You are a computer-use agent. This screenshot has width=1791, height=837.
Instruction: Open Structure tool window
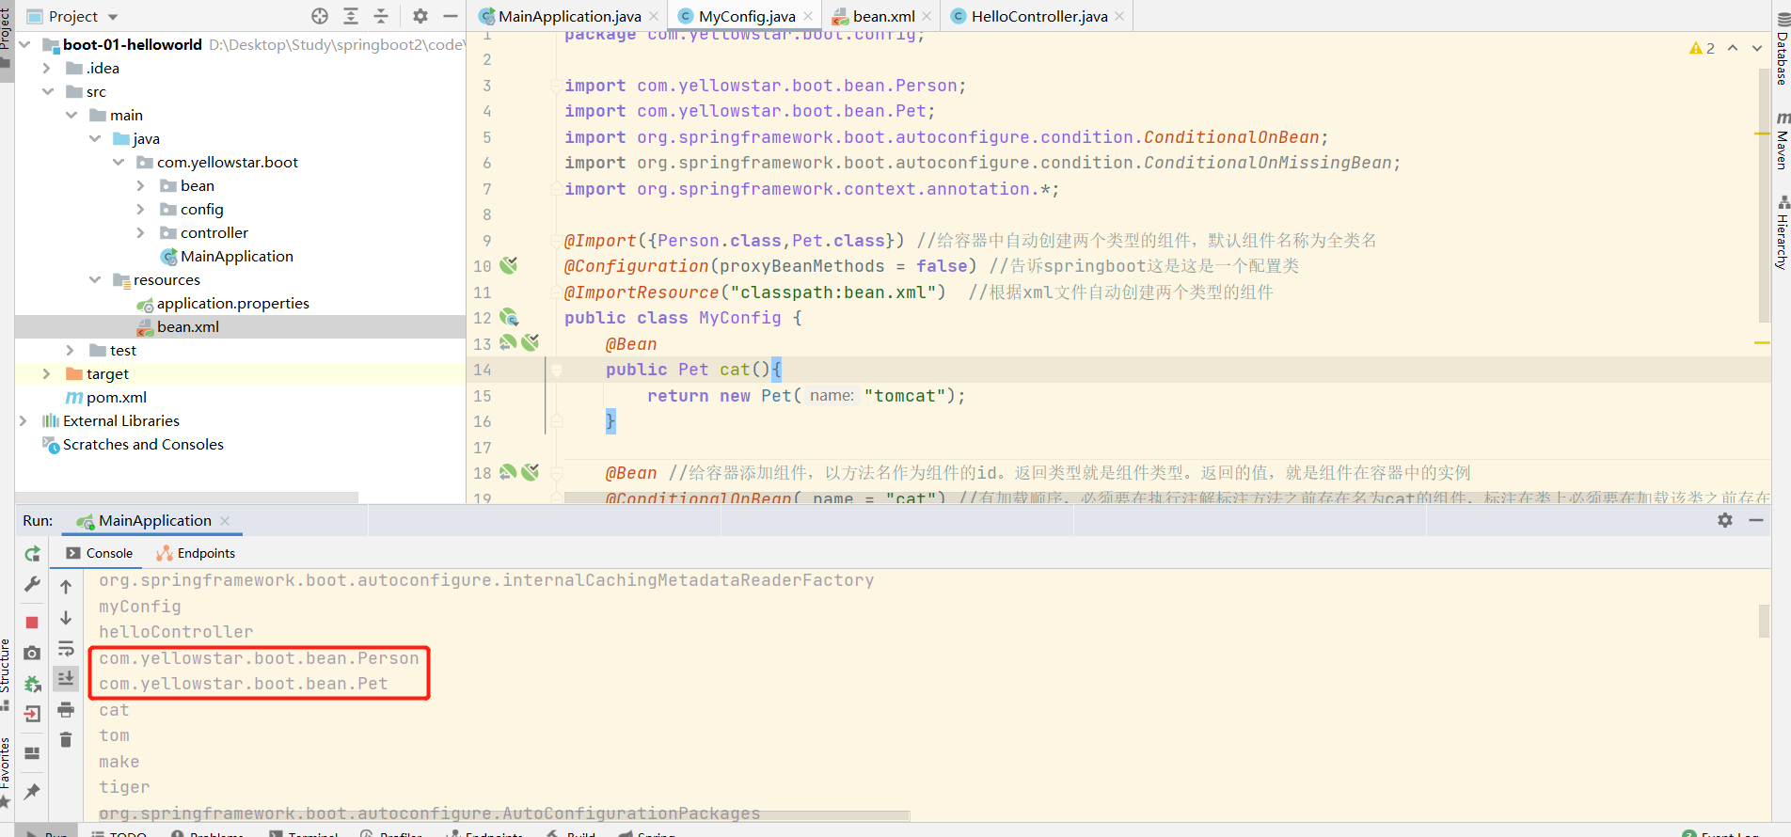7,673
